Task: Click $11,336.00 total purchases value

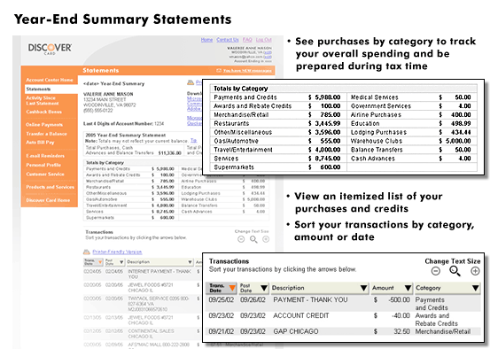Action: point(170,153)
